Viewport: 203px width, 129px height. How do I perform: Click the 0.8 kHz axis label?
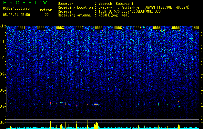2,90
